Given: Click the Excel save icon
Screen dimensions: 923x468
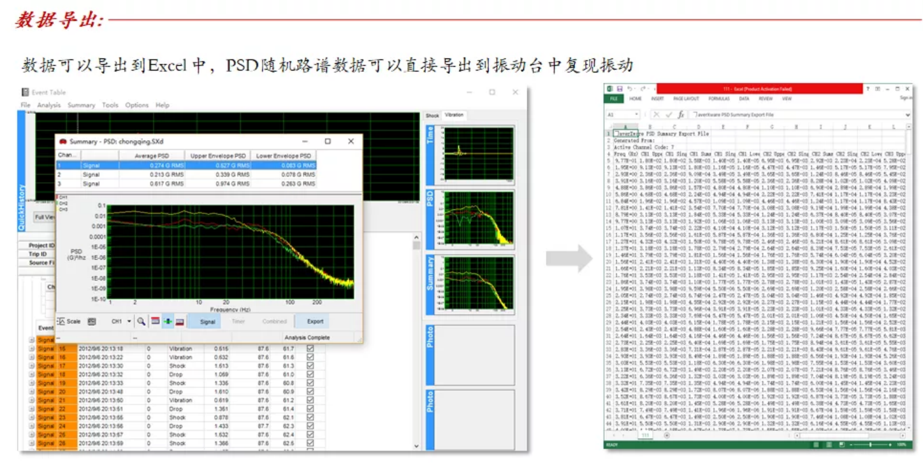Looking at the screenshot, I should [620, 89].
